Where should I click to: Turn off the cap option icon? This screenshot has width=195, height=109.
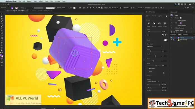pos(166,35)
